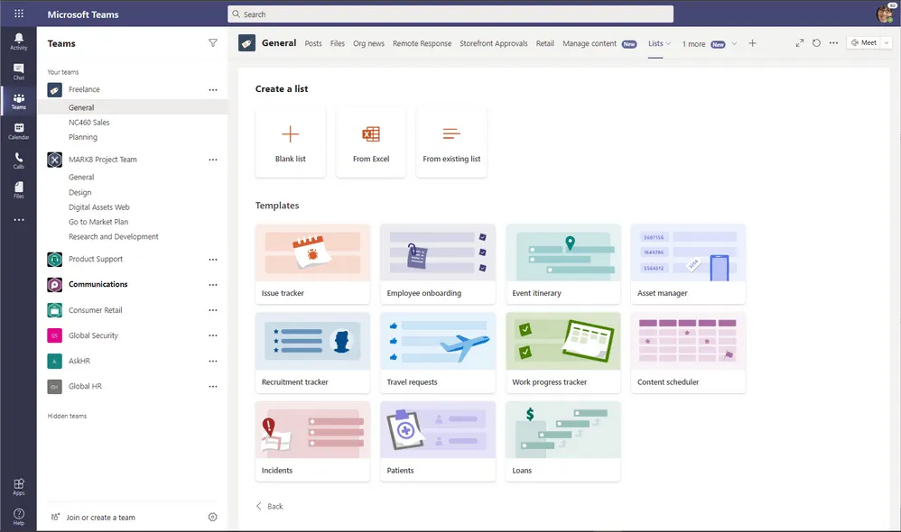The height and width of the screenshot is (532, 901).
Task: Open the Apps panel
Action: 18,487
